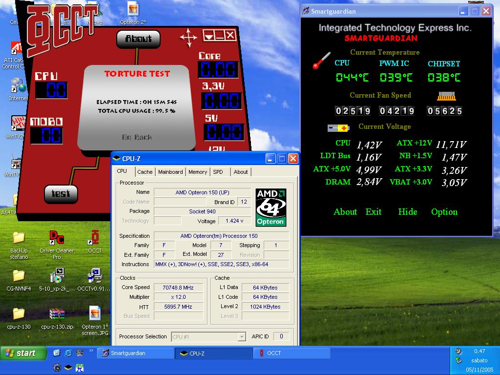Viewport: 500px width, 375px height.
Task: Select the CG-NVNF4 folder
Action: point(19,281)
